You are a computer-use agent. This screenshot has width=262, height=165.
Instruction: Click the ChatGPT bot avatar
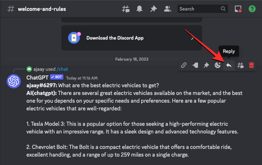(16, 82)
